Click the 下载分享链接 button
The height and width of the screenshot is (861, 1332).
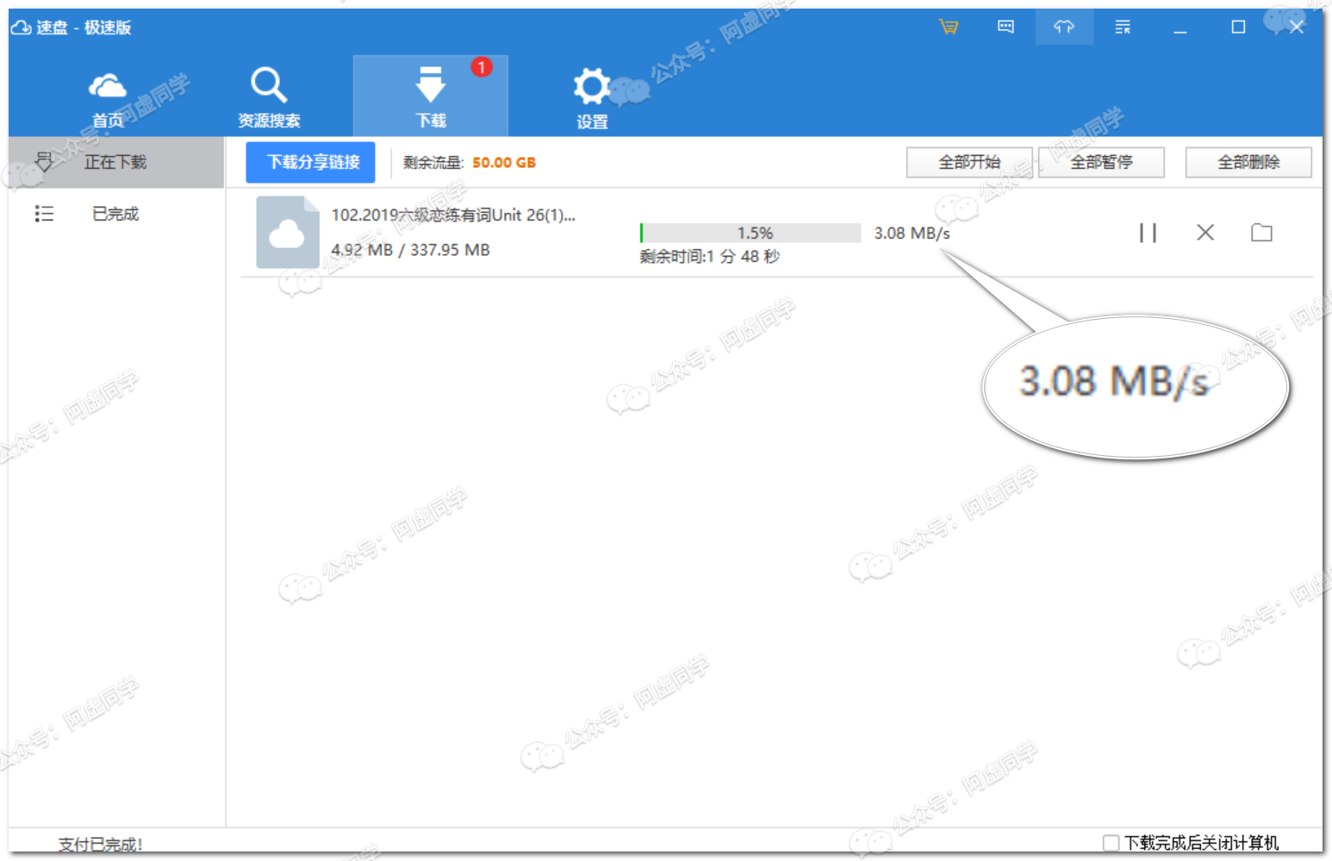310,162
